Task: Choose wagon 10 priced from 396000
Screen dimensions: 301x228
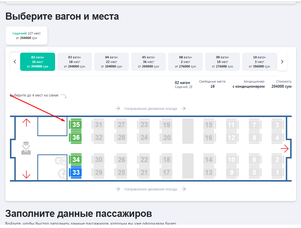Action: coord(259,62)
